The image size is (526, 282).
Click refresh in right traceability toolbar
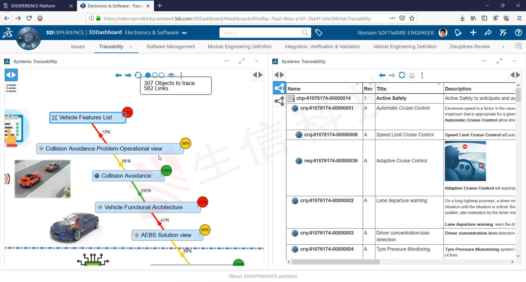click(402, 75)
